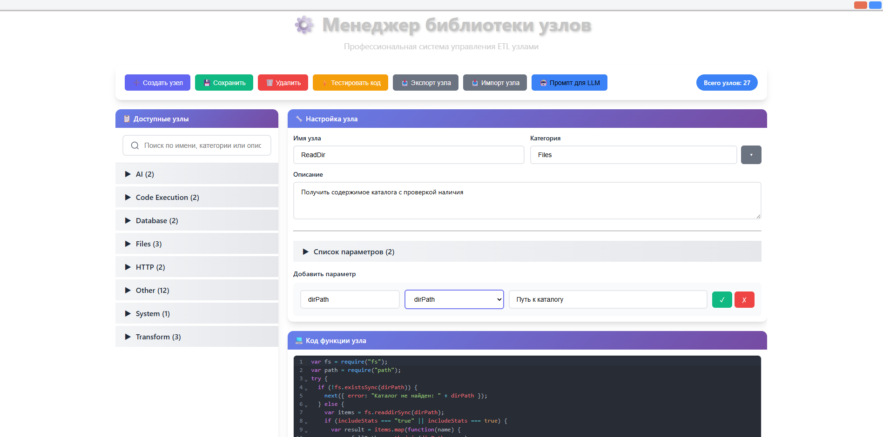Click the magnifier icon in node search
The image size is (883, 437).
[135, 146]
